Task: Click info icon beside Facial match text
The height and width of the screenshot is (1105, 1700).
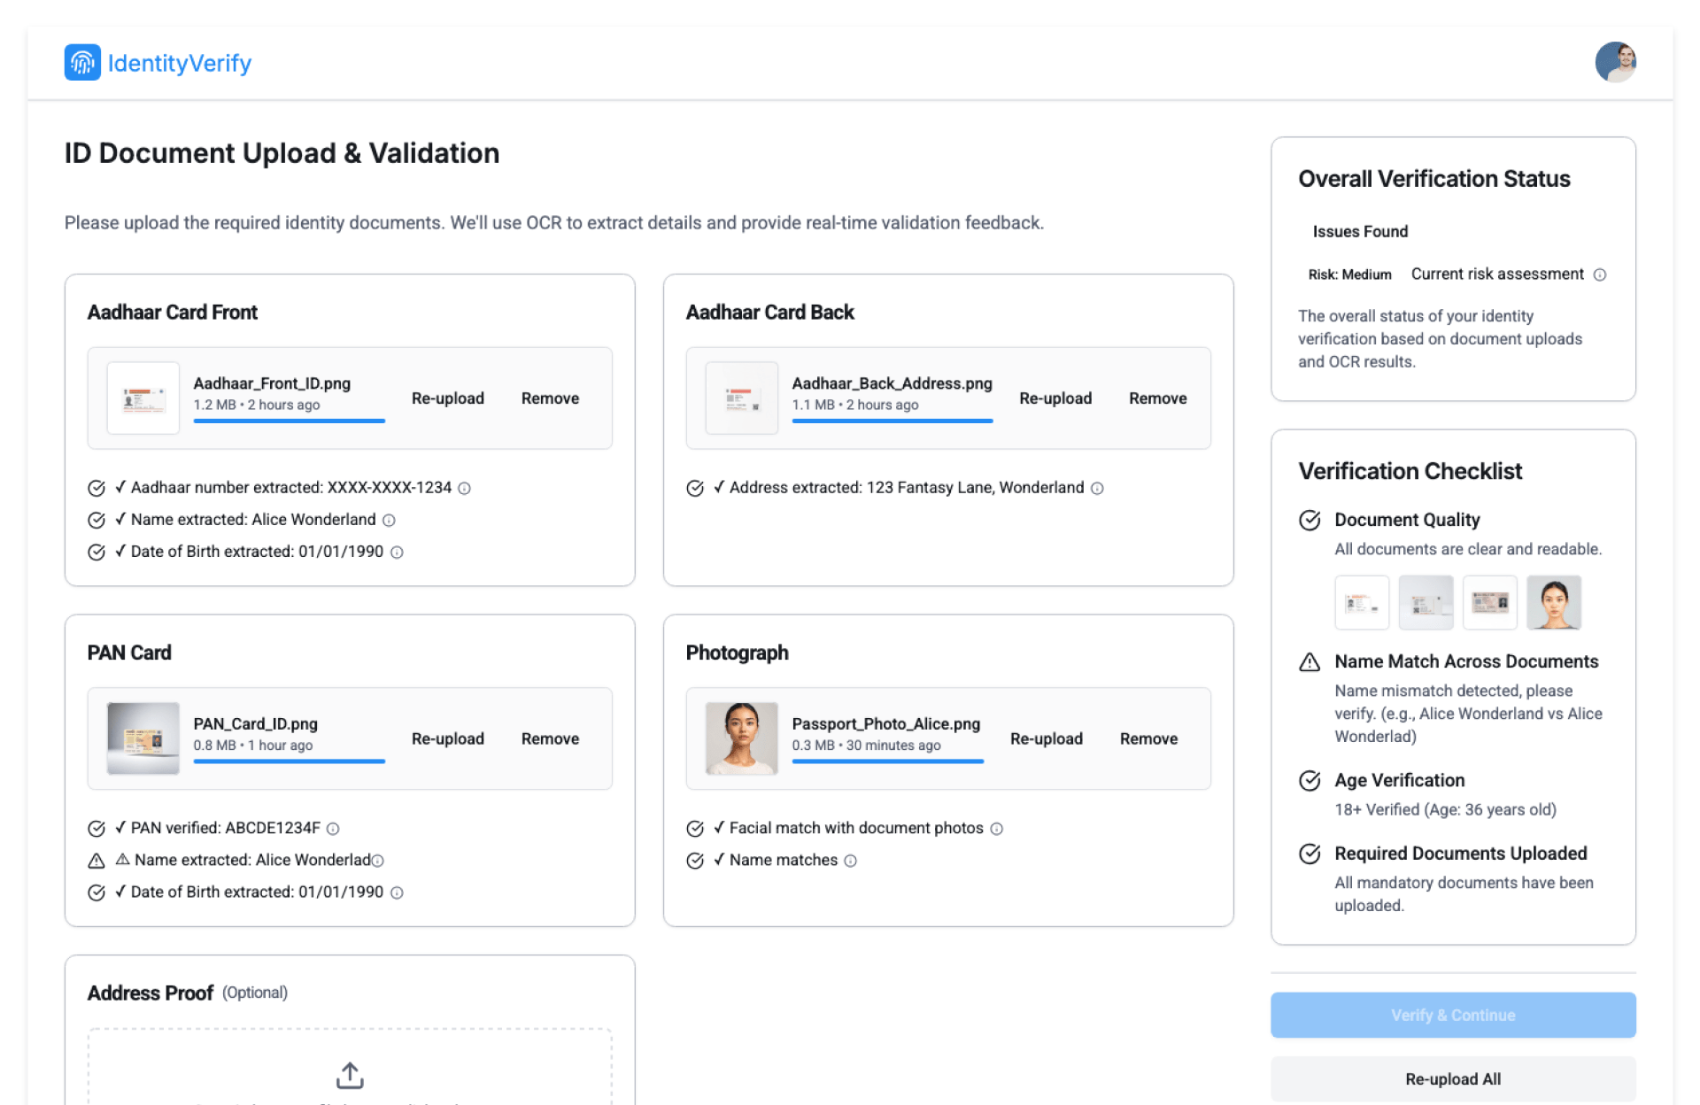Action: (996, 829)
